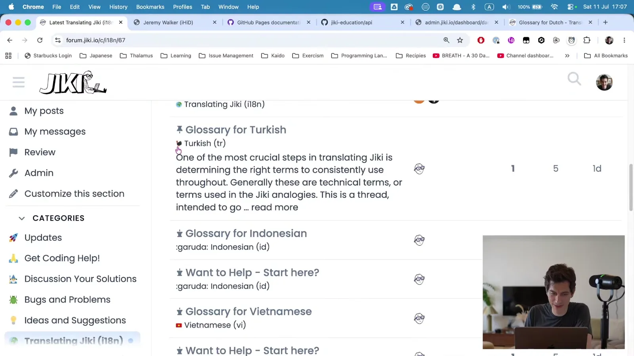
Task: Open the History menu
Action: pos(118,7)
